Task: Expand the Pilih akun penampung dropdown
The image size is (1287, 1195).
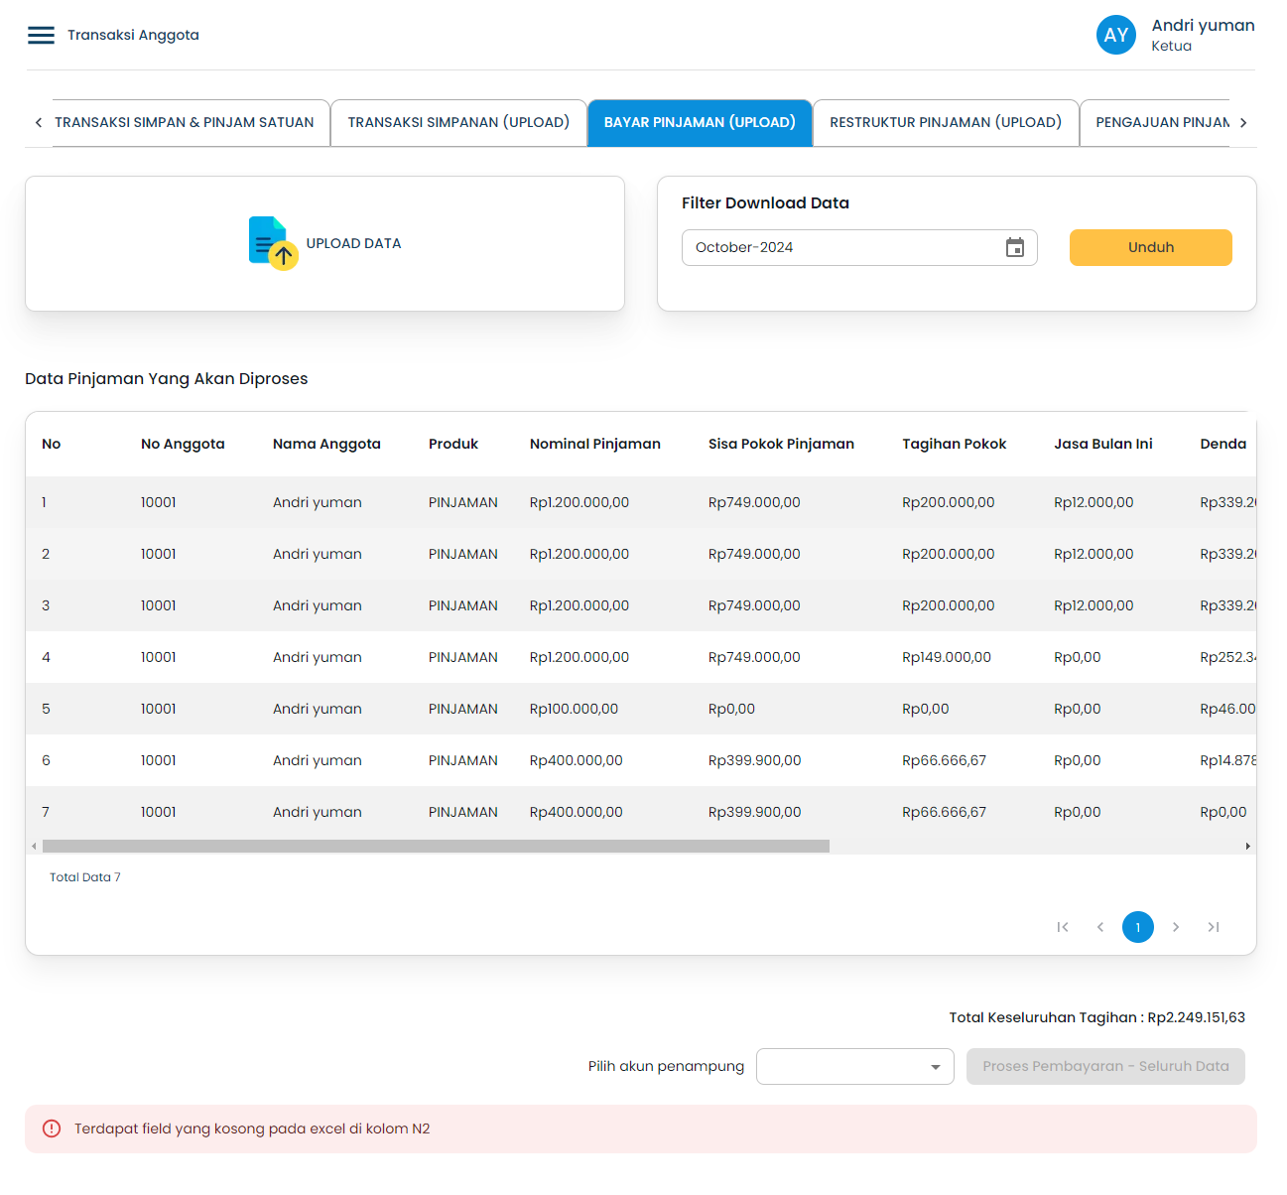Action: (854, 1067)
